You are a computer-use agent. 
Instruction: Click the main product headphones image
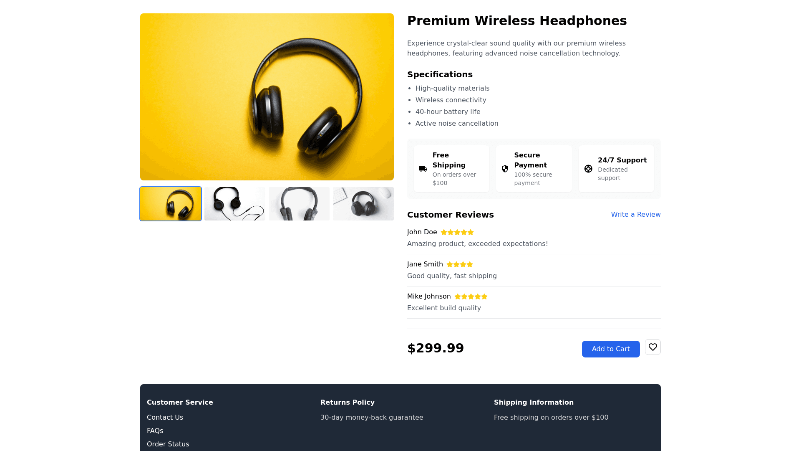click(267, 97)
